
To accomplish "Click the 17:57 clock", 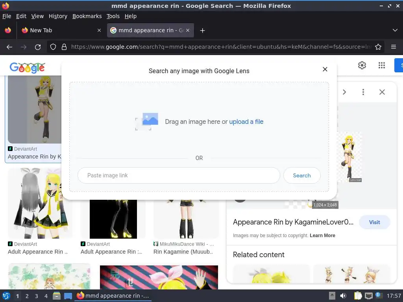I will click(394, 296).
